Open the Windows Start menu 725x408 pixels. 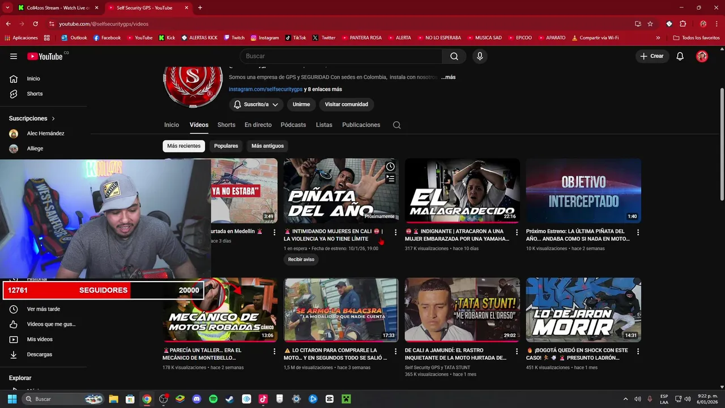pyautogui.click(x=12, y=399)
